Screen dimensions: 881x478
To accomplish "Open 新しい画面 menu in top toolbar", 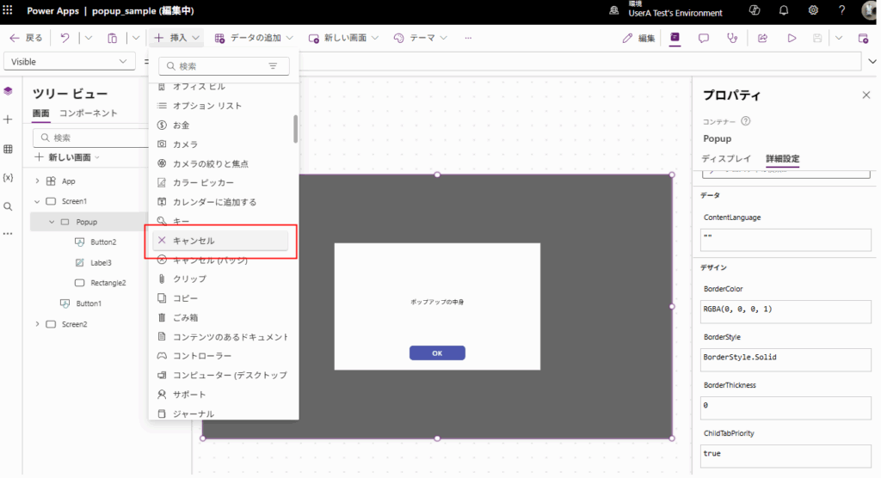I will click(343, 38).
